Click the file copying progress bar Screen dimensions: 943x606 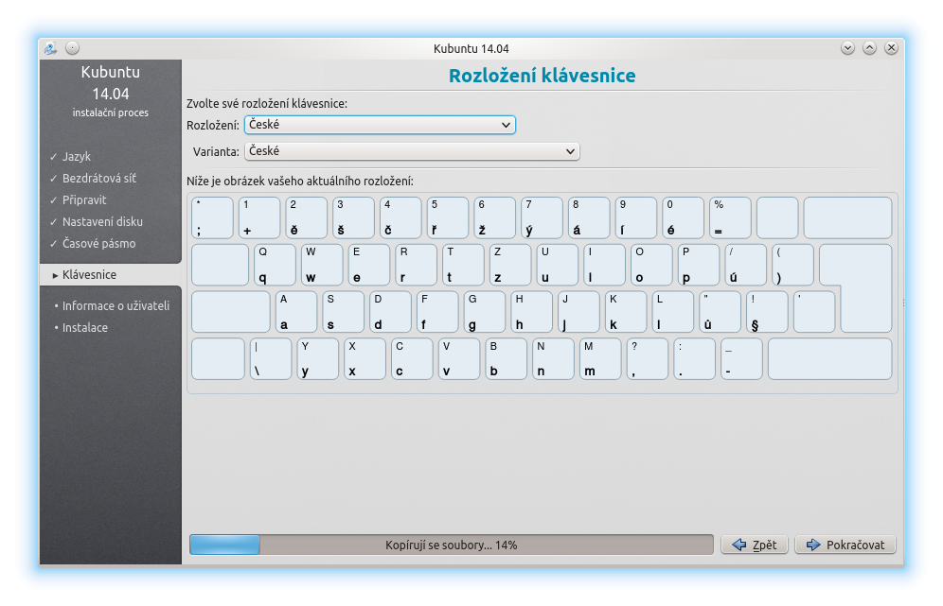click(x=451, y=545)
